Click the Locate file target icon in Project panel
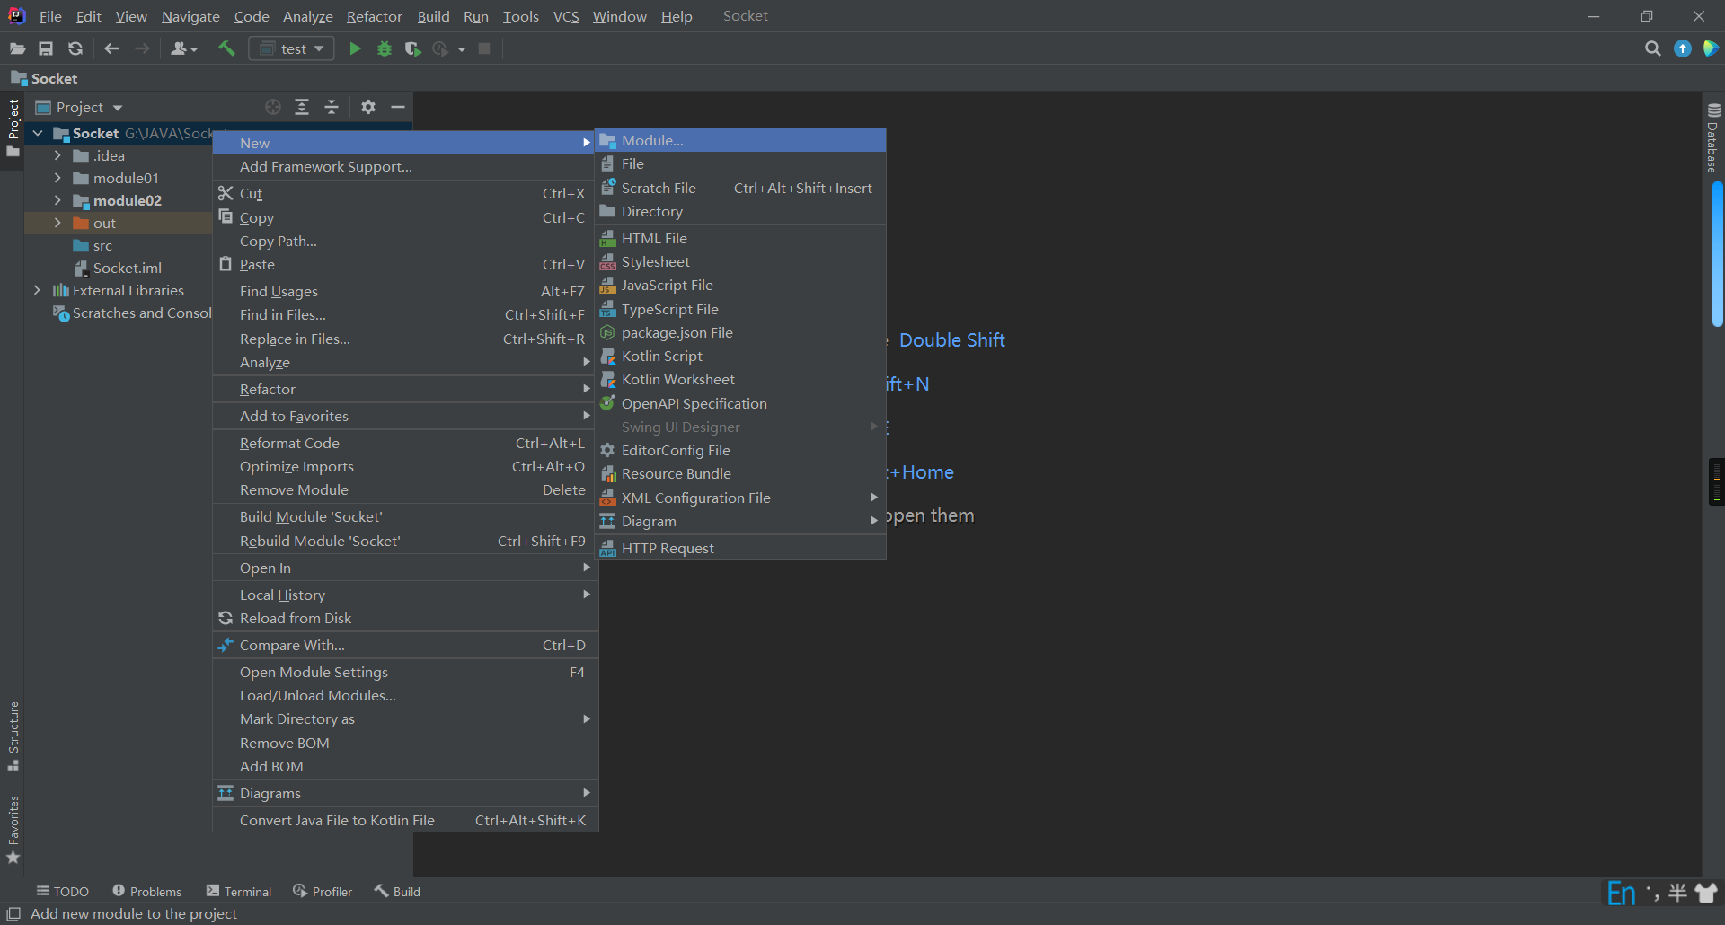The image size is (1725, 925). (273, 107)
